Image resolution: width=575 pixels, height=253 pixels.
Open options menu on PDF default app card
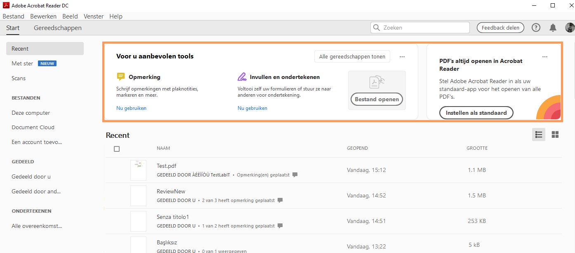tap(545, 57)
